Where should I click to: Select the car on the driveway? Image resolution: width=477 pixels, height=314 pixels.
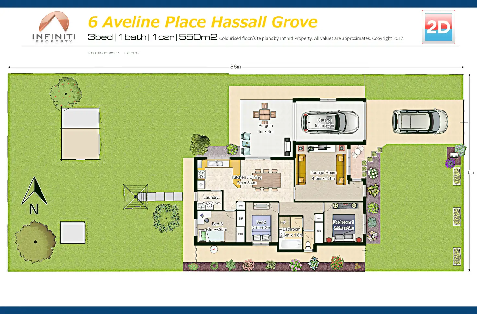coord(420,122)
